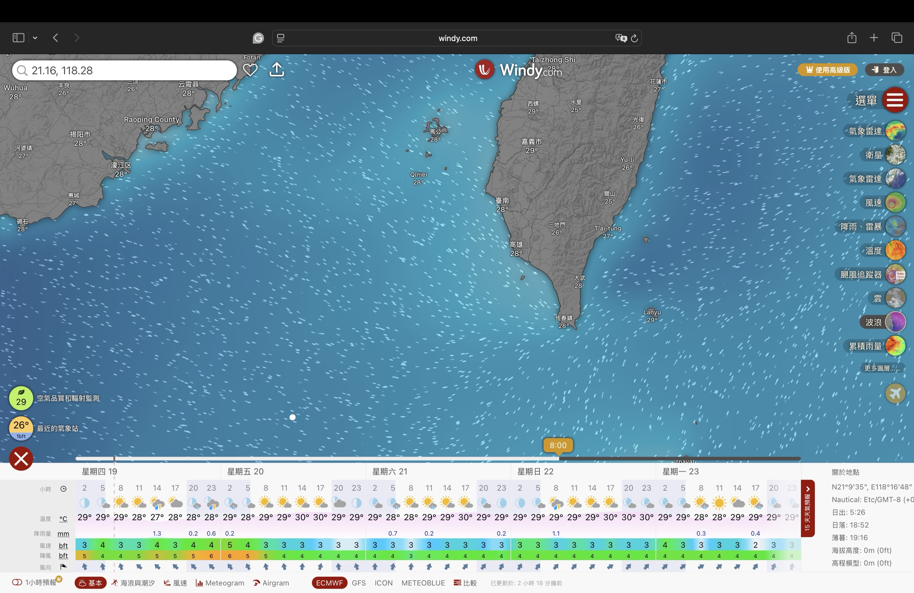Viewport: 914px width, 593px height.
Task: Click the 8:00 timeline marker
Action: coord(558,445)
